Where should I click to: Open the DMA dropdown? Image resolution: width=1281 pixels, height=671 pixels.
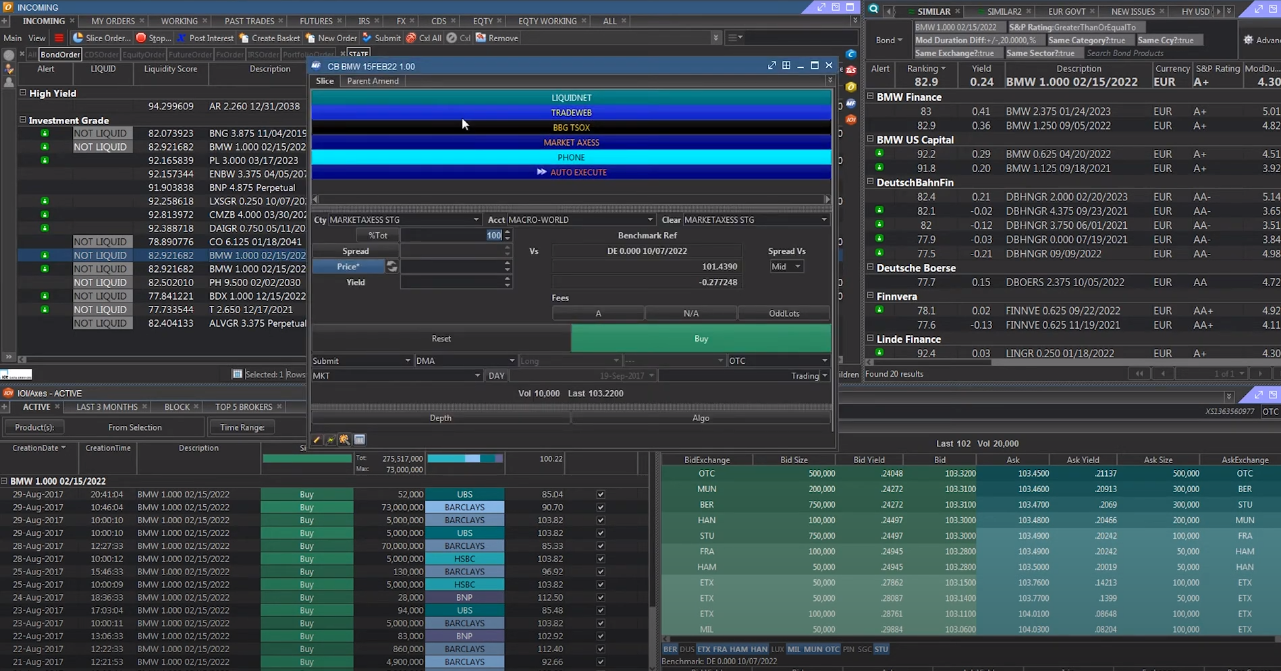tap(466, 360)
